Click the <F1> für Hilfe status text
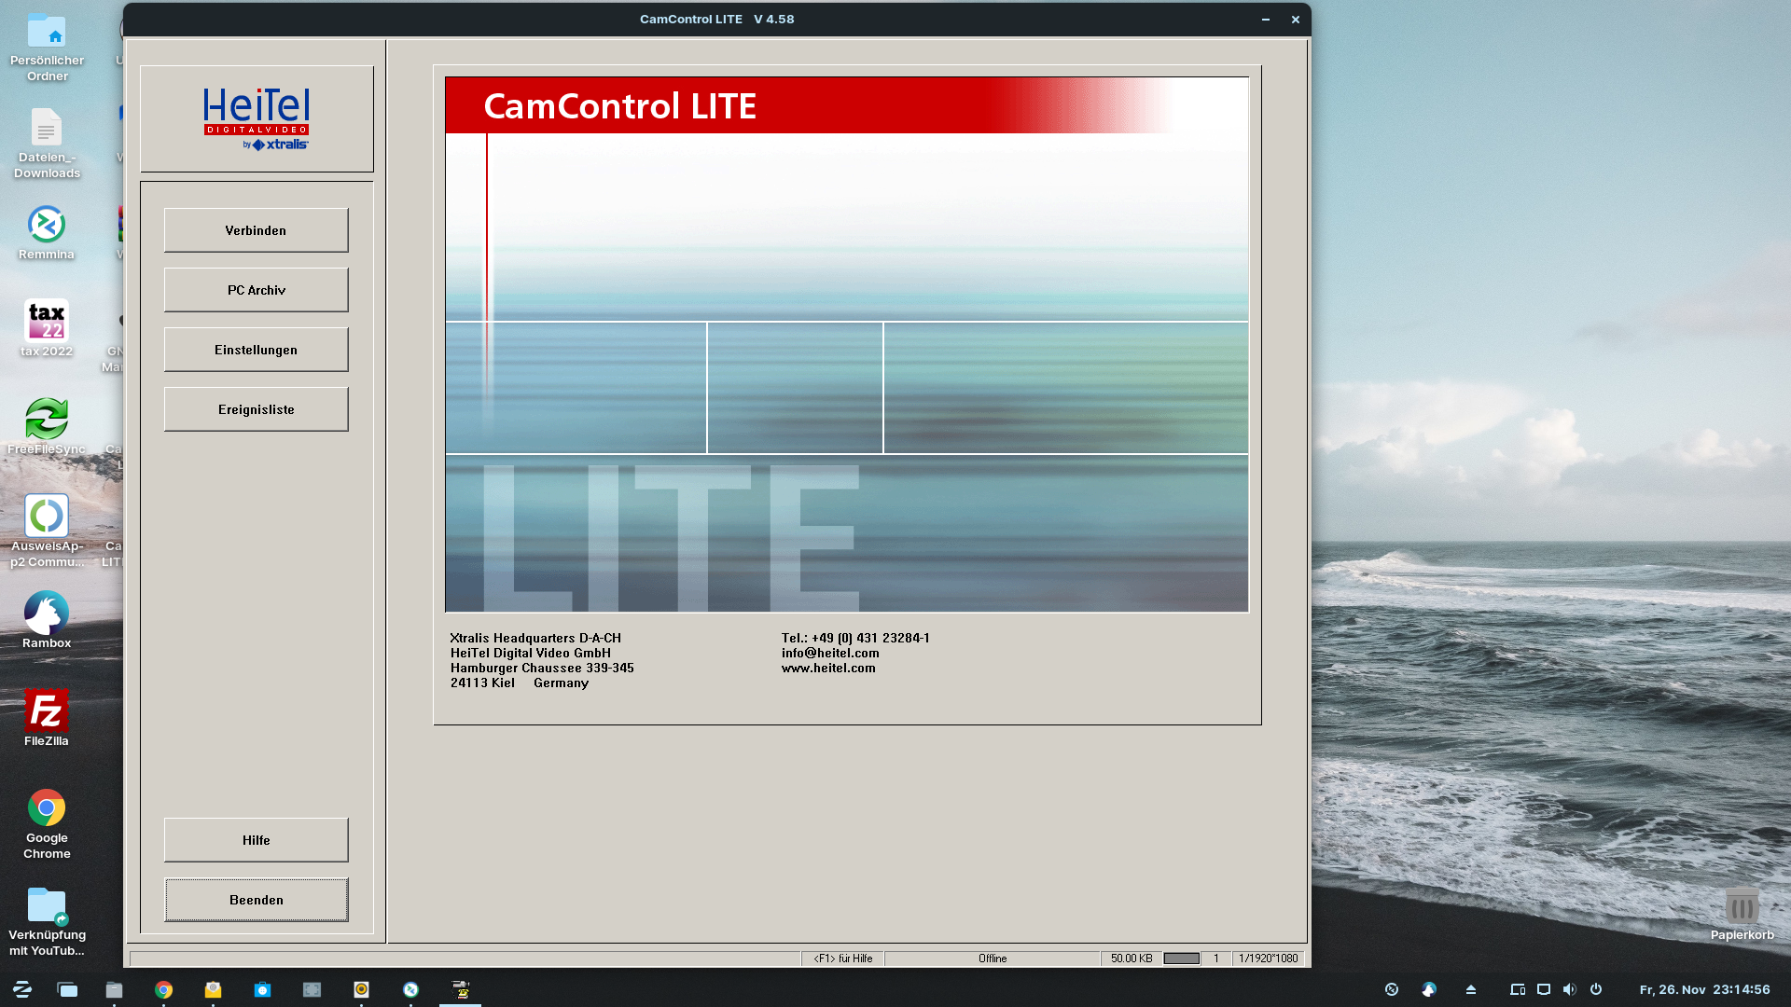Image resolution: width=1791 pixels, height=1007 pixels. tap(842, 959)
